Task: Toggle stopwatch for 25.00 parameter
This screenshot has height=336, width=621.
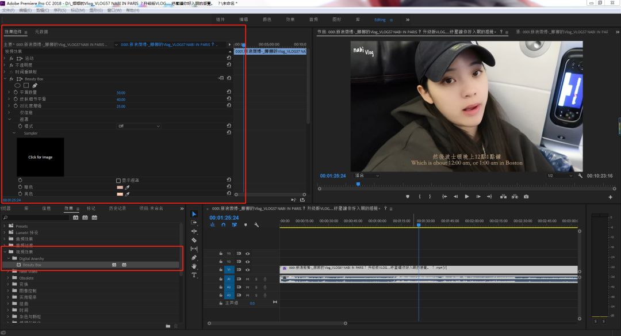Action: pyautogui.click(x=16, y=106)
